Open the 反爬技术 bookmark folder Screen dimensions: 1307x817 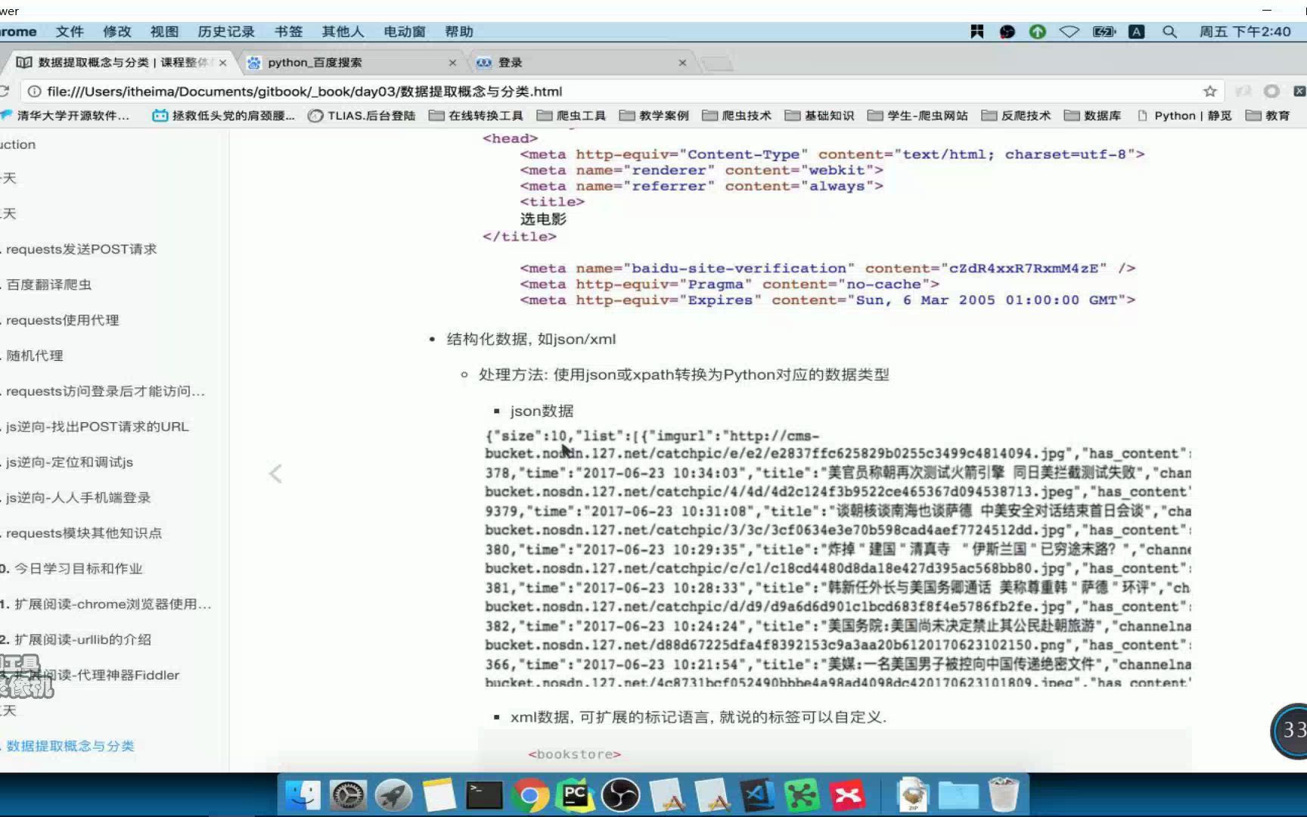1017,116
